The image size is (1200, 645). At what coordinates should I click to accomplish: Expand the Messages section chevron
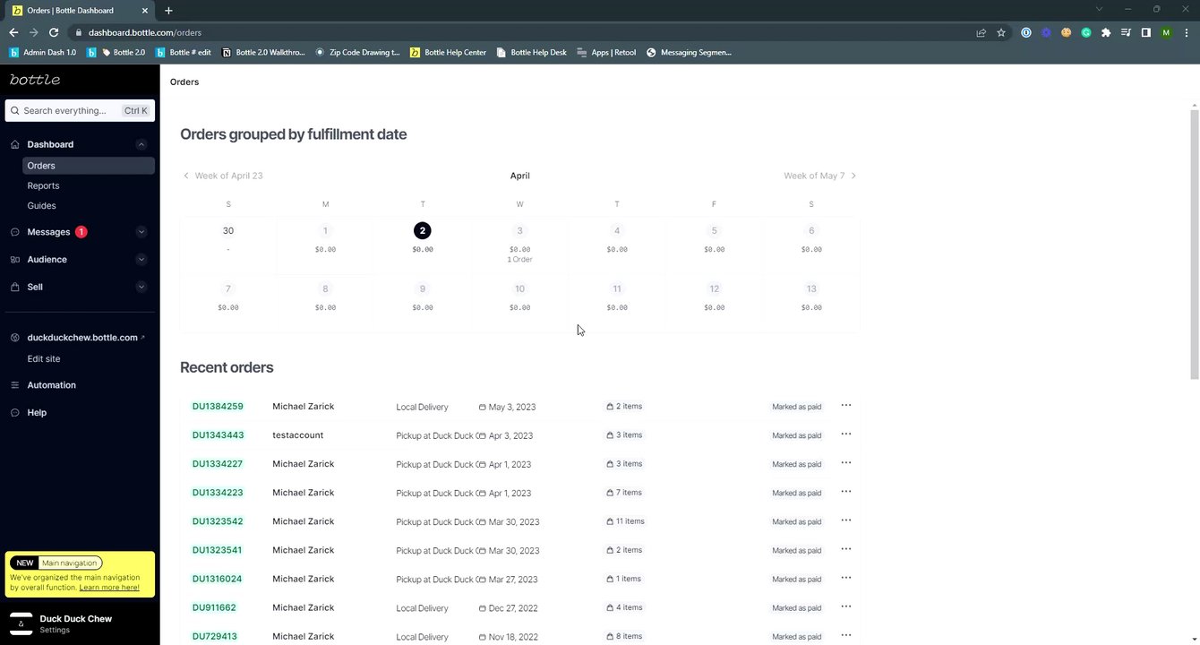point(141,232)
